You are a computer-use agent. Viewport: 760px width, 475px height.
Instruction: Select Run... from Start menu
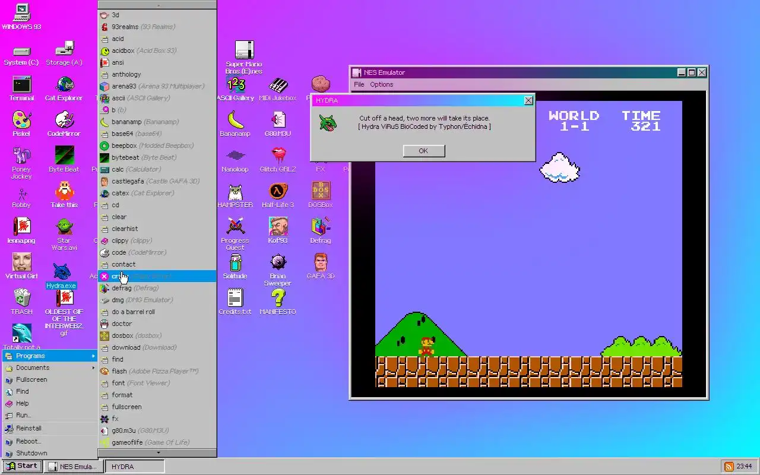50,415
